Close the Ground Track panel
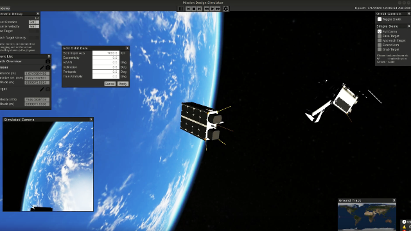The image size is (411, 231). pos(394,200)
